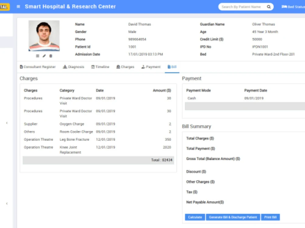Click the Payment tab icon
The height and width of the screenshot is (228, 305).
click(x=143, y=67)
